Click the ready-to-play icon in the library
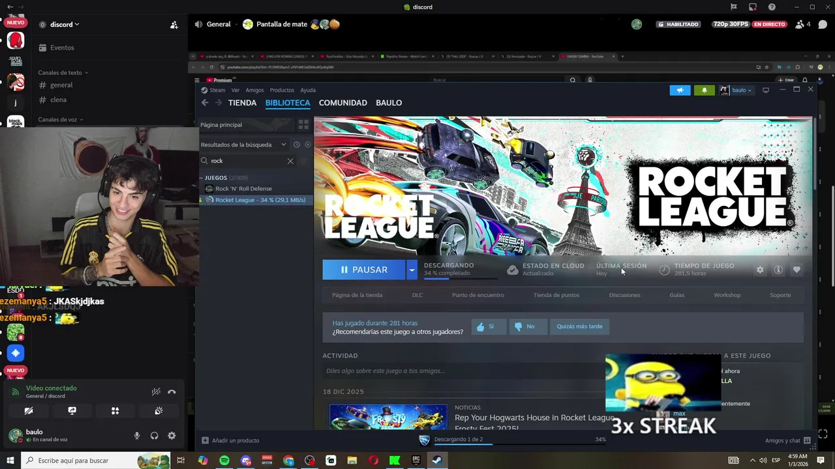 [307, 145]
